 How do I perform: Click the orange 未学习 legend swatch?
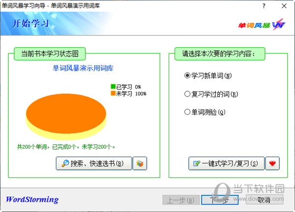click(113, 93)
